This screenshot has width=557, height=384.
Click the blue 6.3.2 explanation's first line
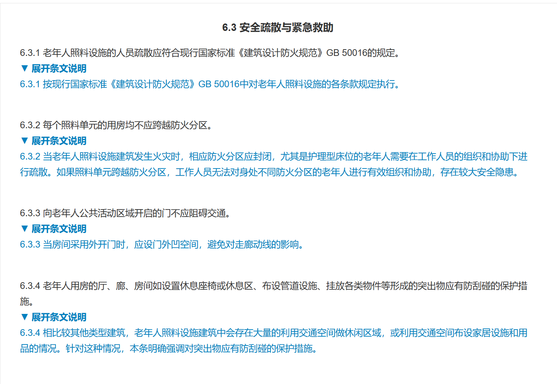coord(273,157)
